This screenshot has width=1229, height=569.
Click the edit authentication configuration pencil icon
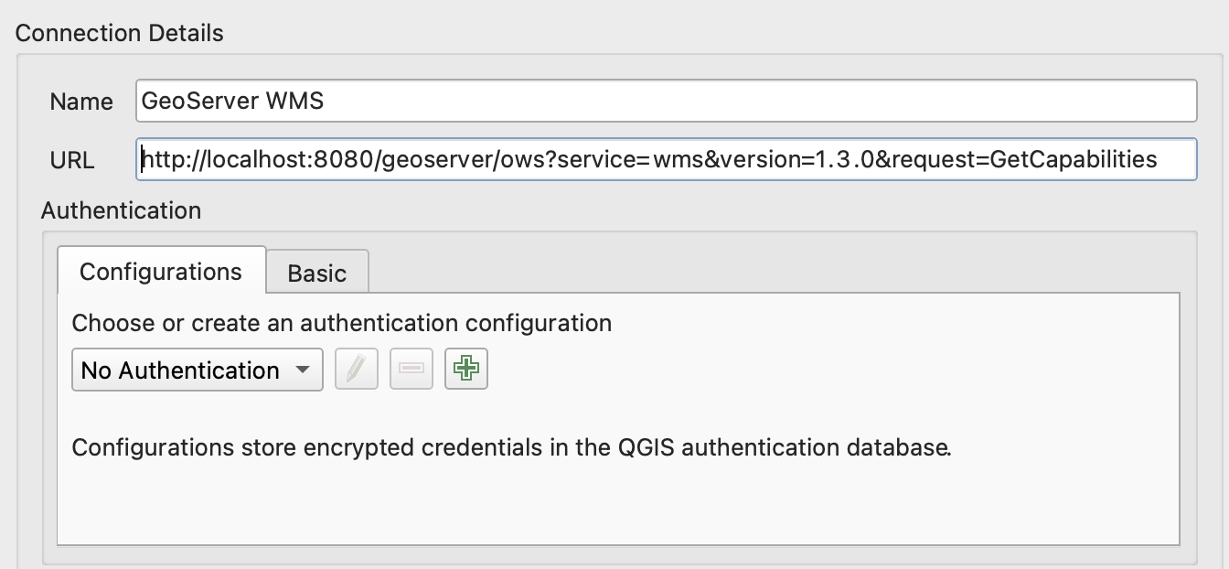357,370
